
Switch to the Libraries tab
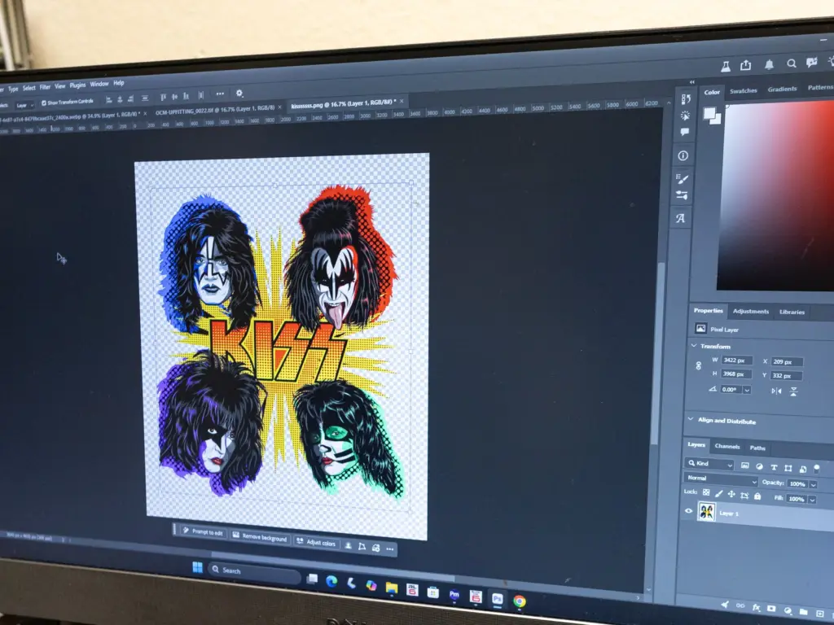point(792,312)
